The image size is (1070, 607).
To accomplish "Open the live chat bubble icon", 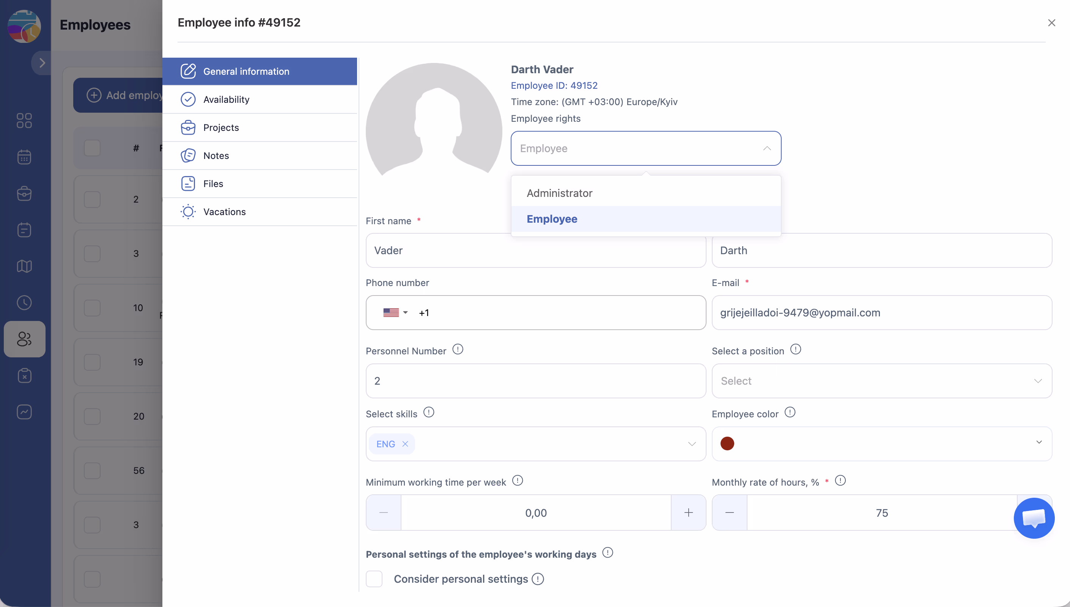I will (1034, 518).
